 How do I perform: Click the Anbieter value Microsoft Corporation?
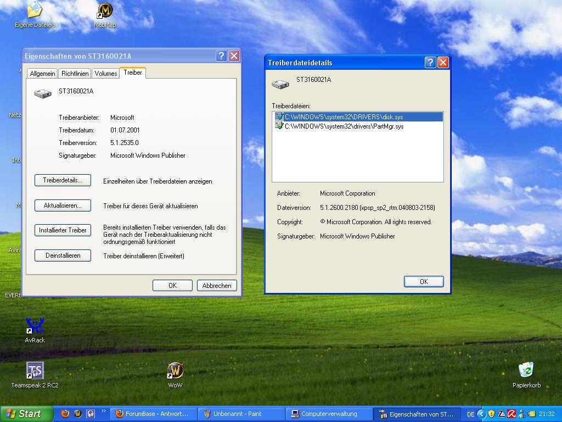click(x=347, y=193)
